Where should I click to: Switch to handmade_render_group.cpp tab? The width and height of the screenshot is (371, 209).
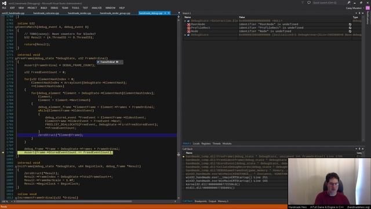point(115,13)
